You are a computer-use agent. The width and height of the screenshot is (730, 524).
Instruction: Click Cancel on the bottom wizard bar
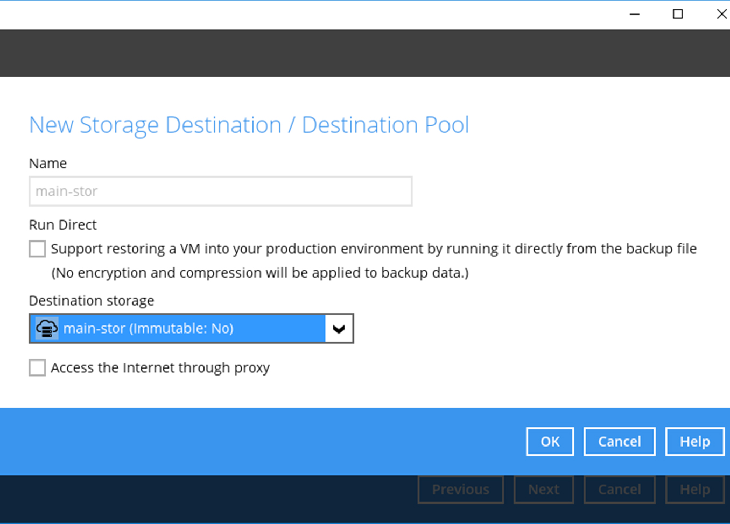[619, 490]
